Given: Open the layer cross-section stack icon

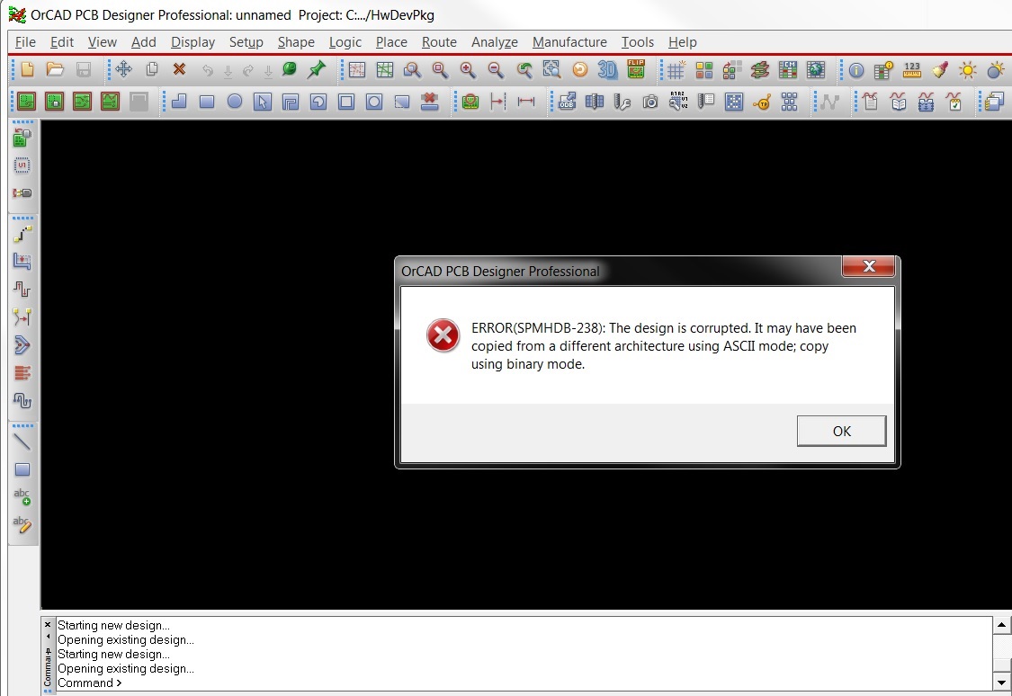Looking at the screenshot, I should pos(759,69).
